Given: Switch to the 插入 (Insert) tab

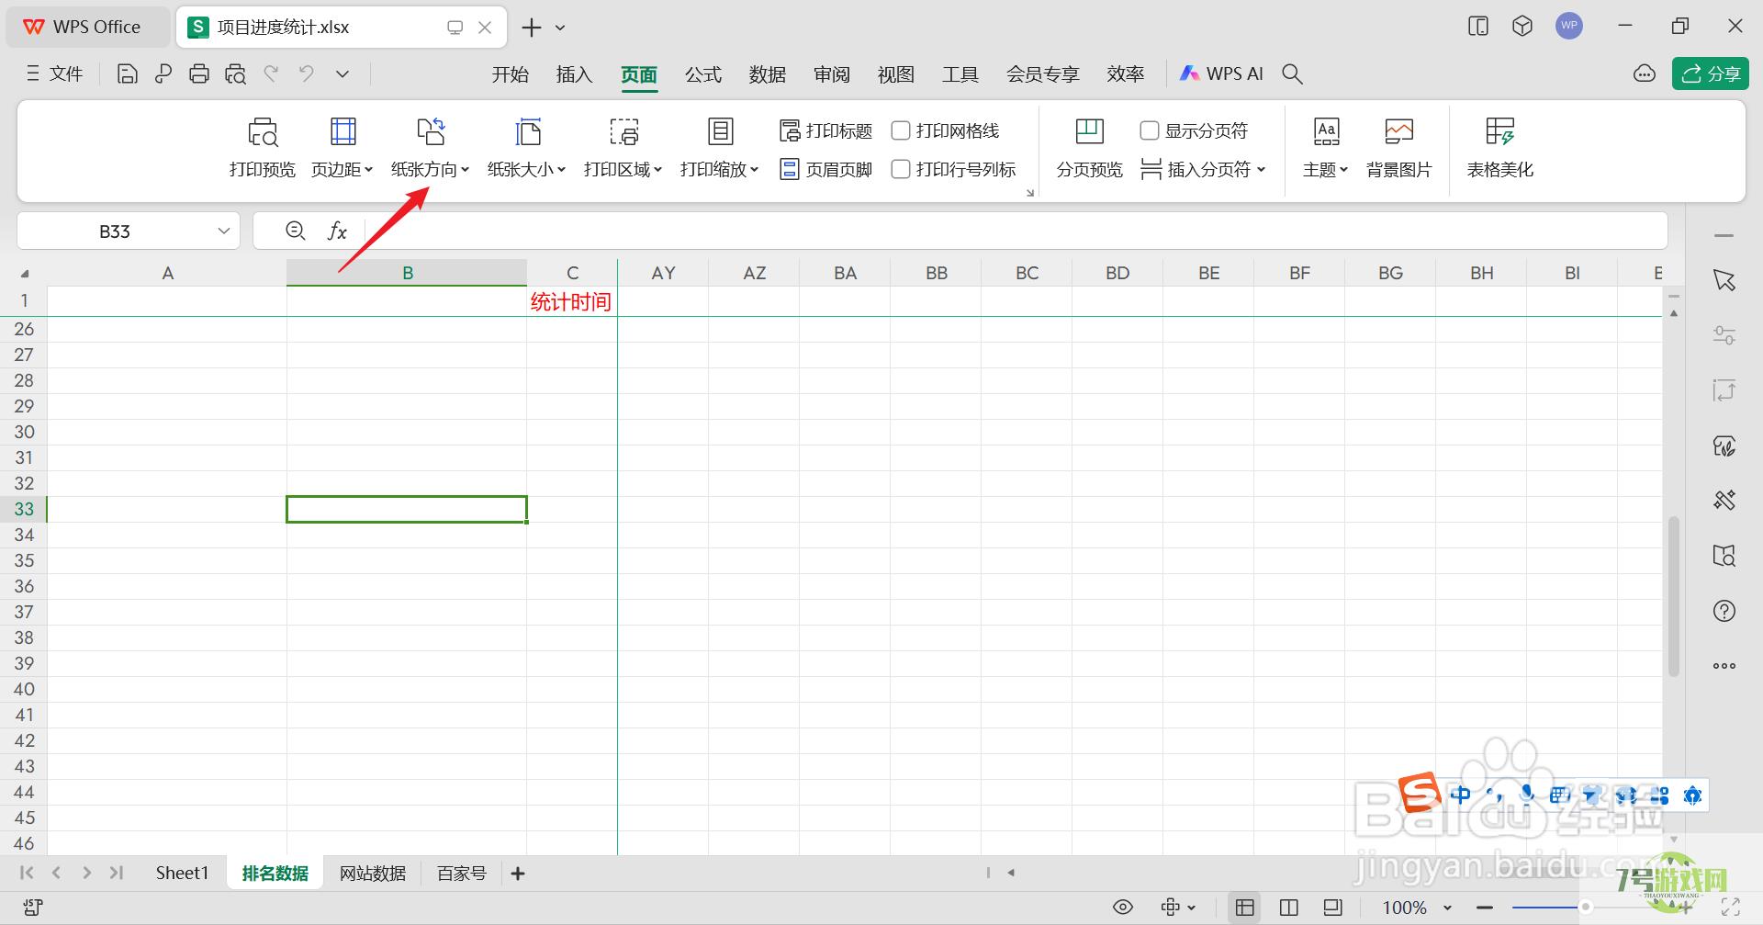Looking at the screenshot, I should click(574, 74).
